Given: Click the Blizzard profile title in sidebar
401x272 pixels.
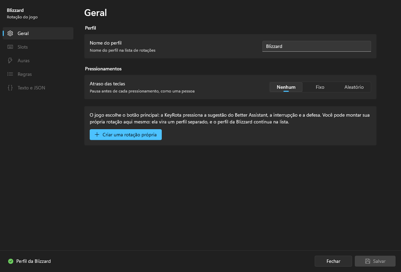Looking at the screenshot, I should (15, 10).
